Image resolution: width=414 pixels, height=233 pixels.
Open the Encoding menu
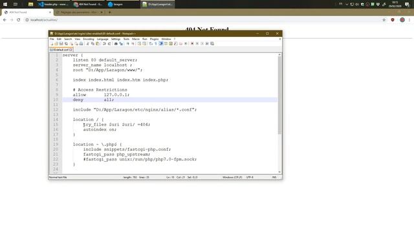pos(89,39)
